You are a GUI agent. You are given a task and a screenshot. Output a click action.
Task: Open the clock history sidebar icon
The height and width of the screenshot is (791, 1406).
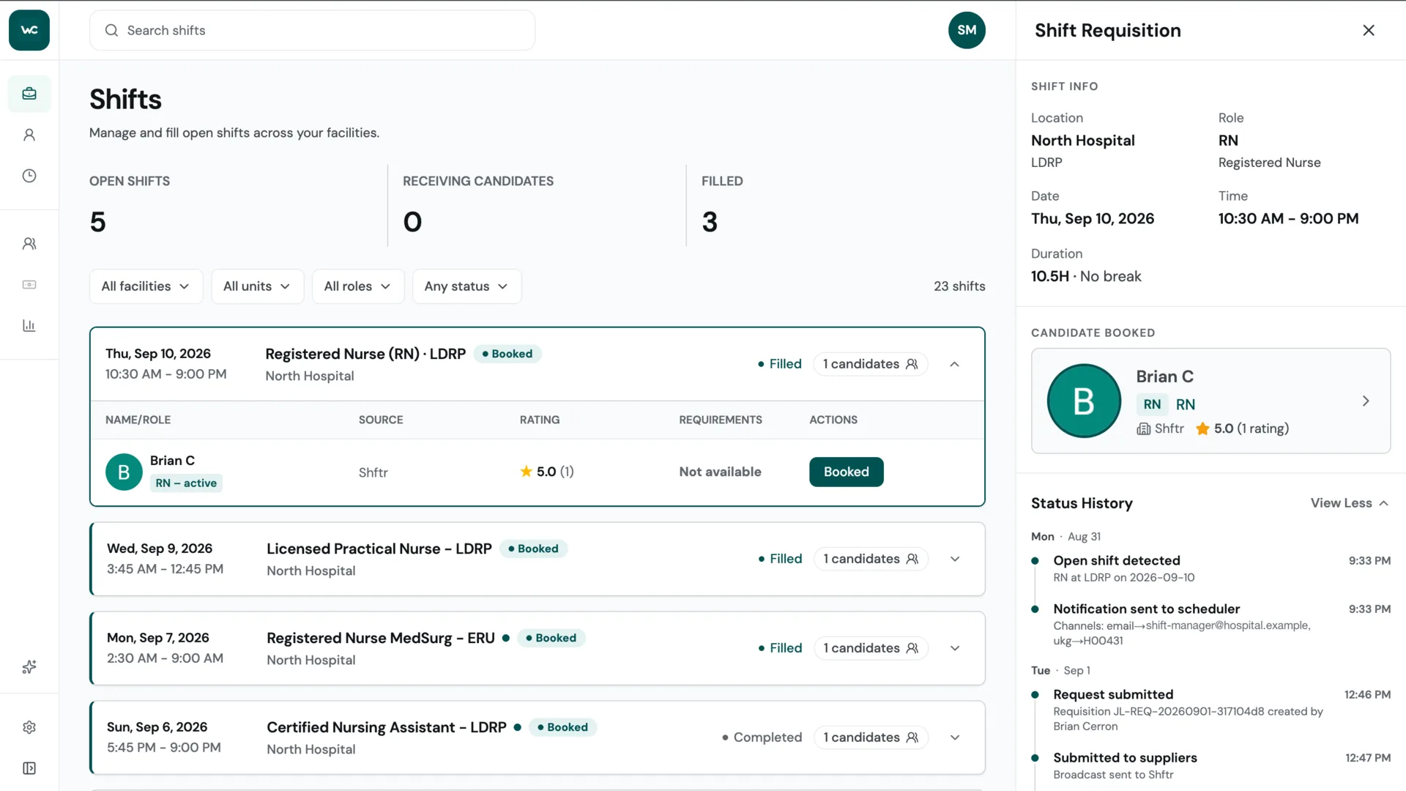[x=29, y=176]
